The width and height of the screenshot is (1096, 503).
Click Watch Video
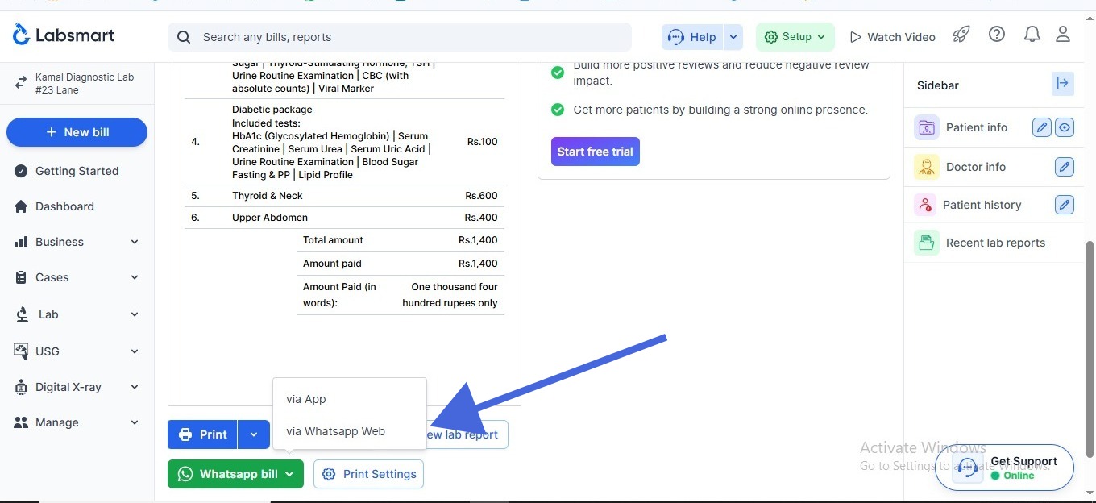point(893,37)
